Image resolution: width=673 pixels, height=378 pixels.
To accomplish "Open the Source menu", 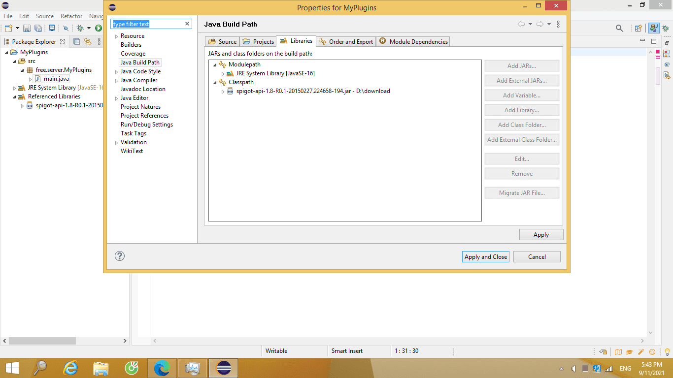I will (45, 16).
